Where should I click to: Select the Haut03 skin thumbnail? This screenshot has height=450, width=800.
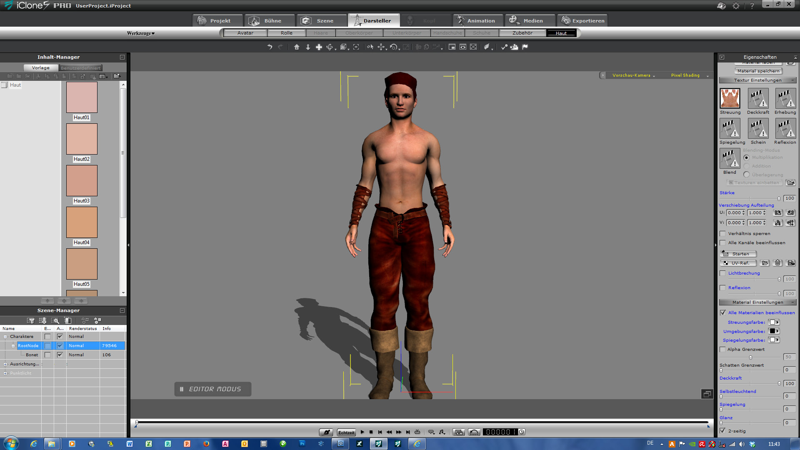pos(82,181)
